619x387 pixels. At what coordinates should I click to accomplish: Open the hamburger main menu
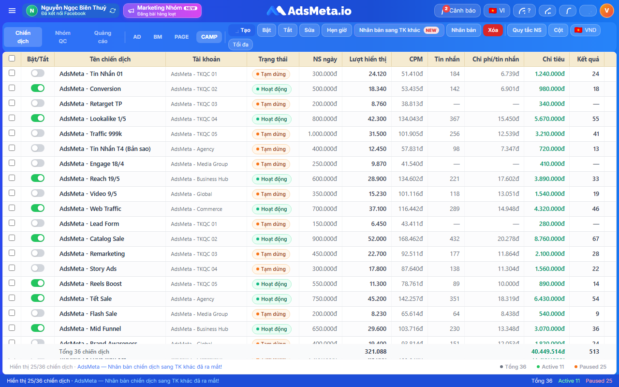pyautogui.click(x=12, y=11)
